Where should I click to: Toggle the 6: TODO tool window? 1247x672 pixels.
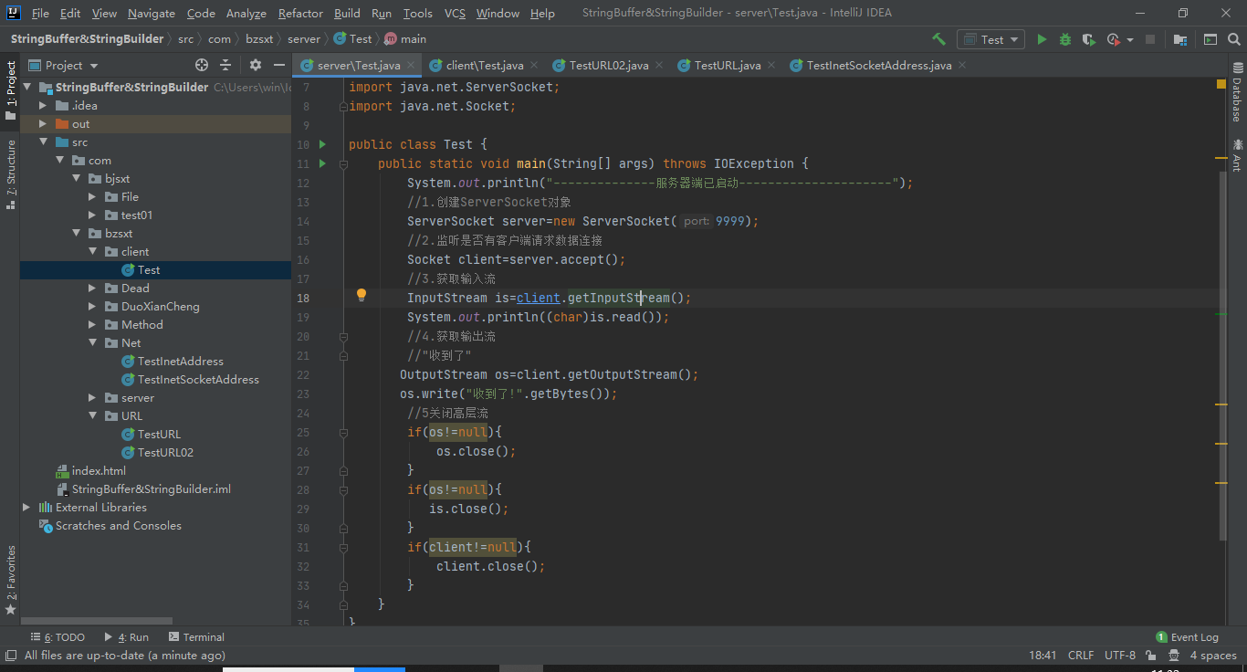pos(58,637)
